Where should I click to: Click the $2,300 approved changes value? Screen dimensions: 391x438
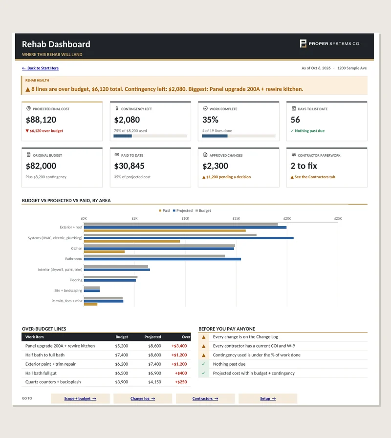(x=216, y=166)
